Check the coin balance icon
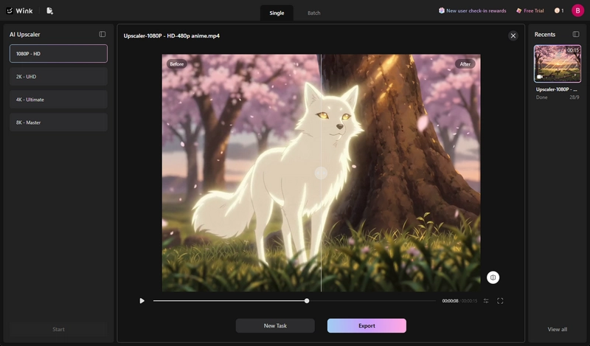The image size is (590, 346). click(559, 10)
